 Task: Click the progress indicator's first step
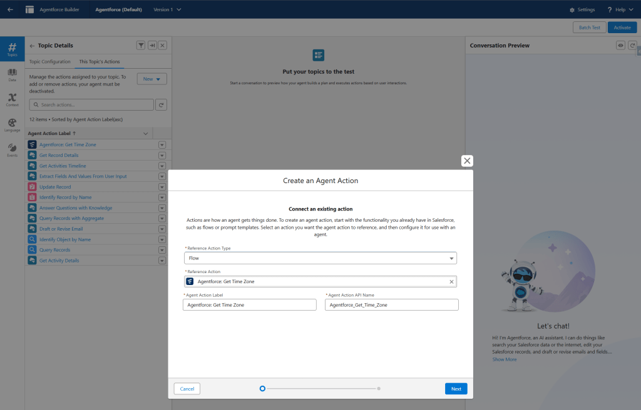click(x=262, y=389)
